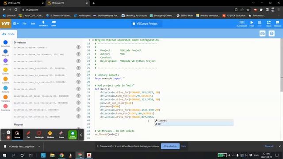283x159 pixels.
Task: Open the Screencastify Stickers tool
Action: tap(50, 135)
